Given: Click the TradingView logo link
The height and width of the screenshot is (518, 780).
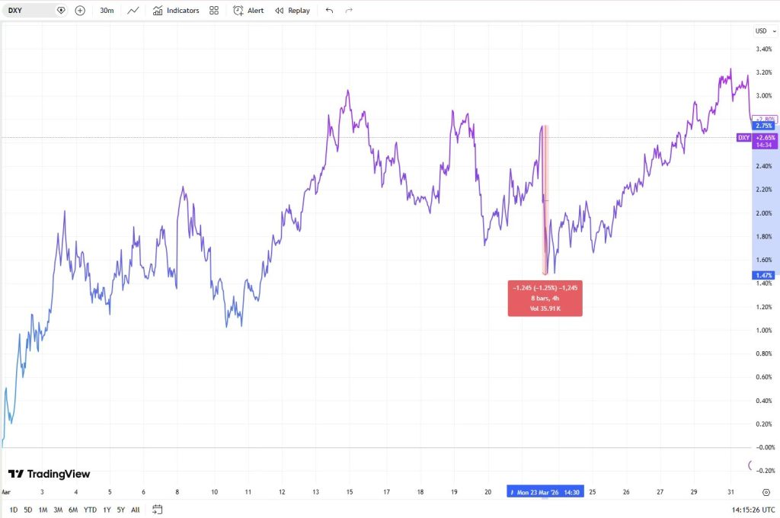Looking at the screenshot, I should click(x=49, y=474).
